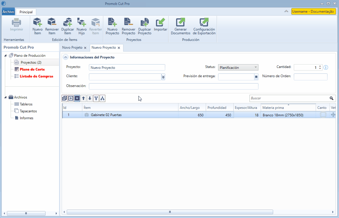
Task: Sort by the Materia prima column header
Action: point(288,107)
